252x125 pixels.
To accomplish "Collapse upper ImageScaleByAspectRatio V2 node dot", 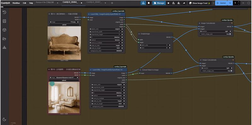I will (89, 14).
